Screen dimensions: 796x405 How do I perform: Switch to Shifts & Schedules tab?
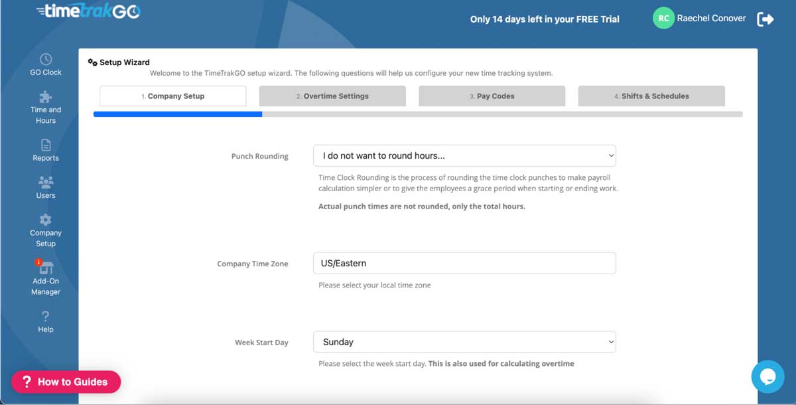(x=651, y=96)
